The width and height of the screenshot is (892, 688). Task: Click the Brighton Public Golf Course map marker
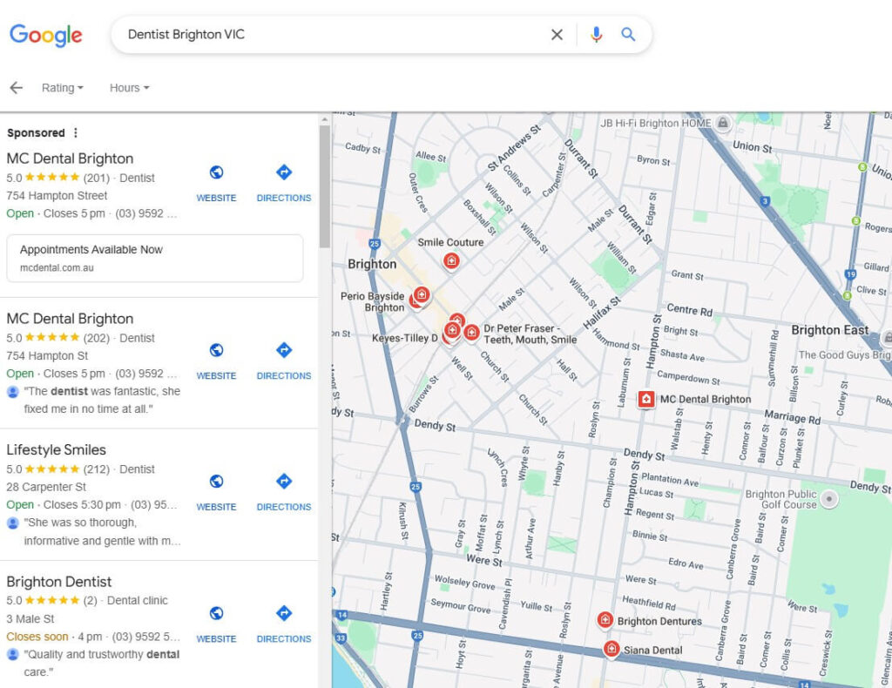pyautogui.click(x=829, y=499)
